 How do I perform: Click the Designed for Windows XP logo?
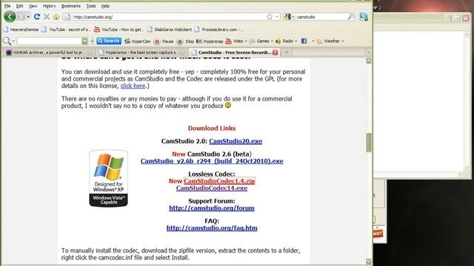(x=109, y=178)
